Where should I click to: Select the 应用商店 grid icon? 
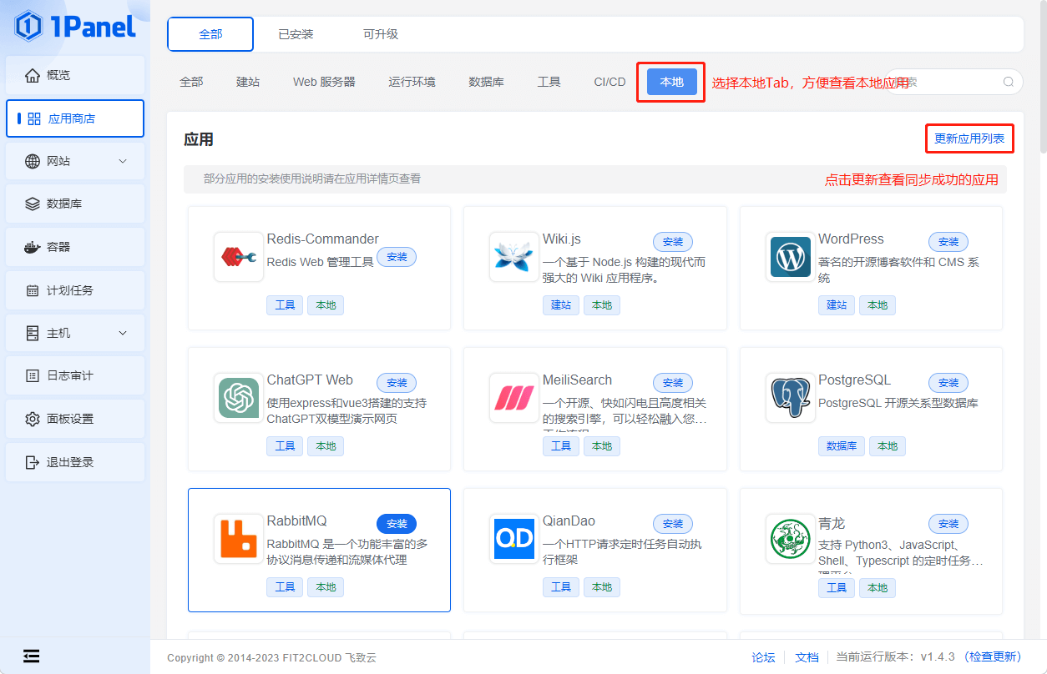[34, 118]
